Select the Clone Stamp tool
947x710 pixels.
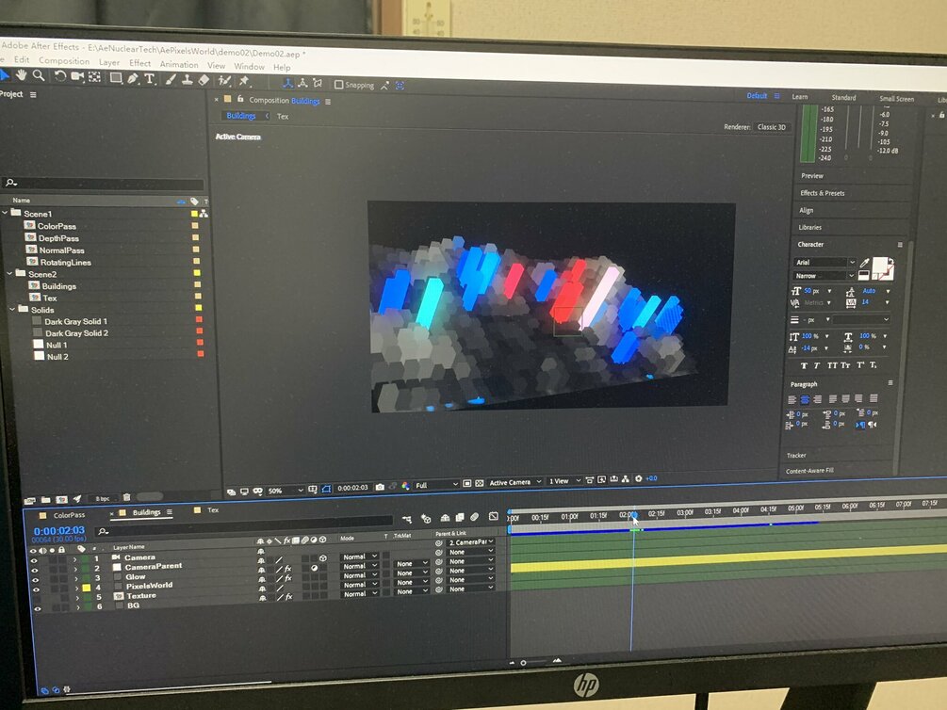click(188, 79)
